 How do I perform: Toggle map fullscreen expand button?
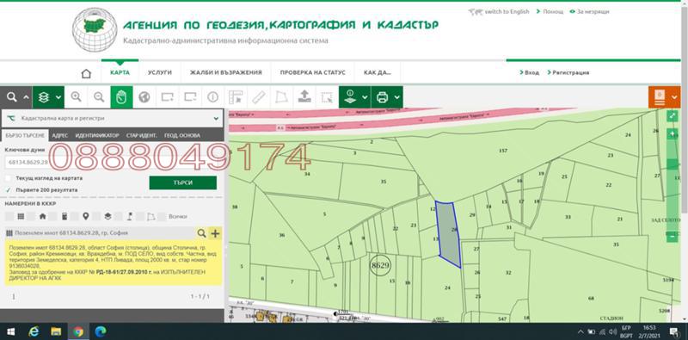[x=673, y=116]
